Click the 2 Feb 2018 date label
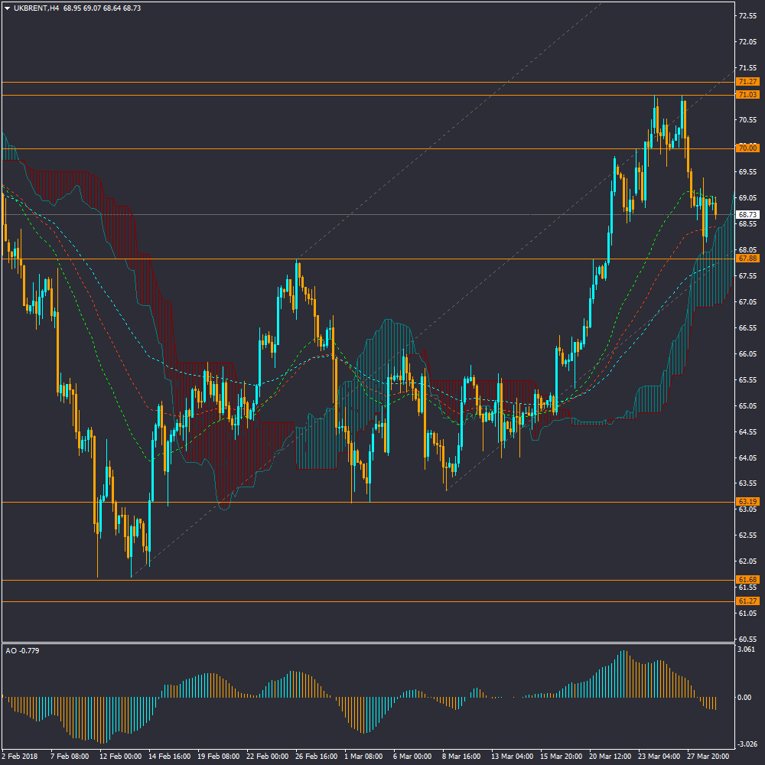 pos(21,757)
